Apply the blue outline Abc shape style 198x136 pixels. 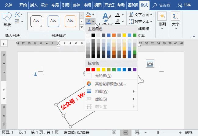(53, 21)
